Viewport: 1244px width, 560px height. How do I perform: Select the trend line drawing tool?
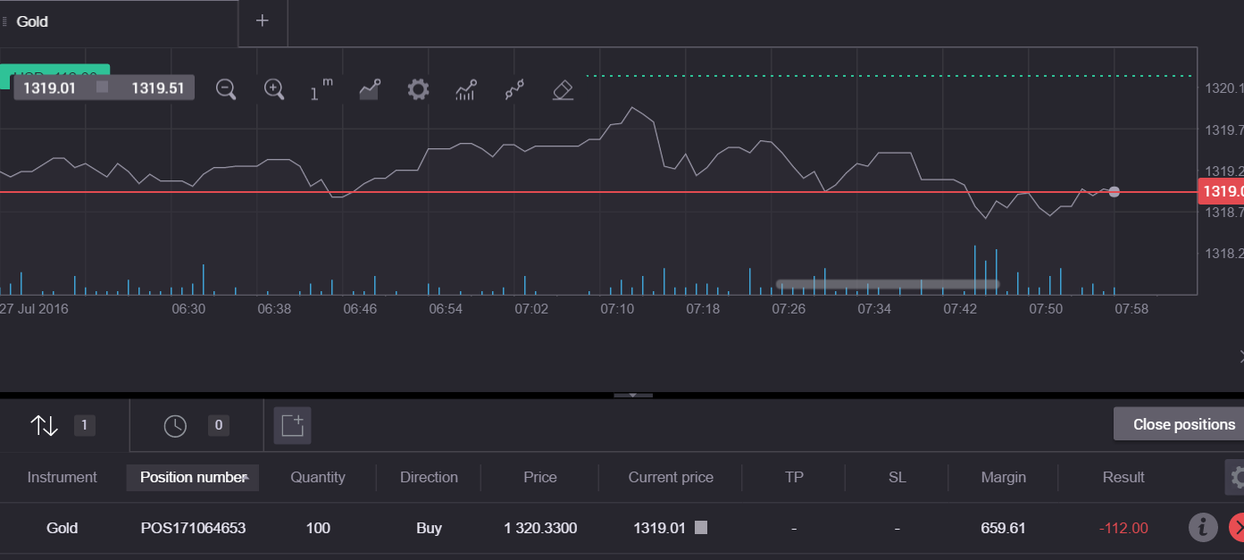[513, 89]
